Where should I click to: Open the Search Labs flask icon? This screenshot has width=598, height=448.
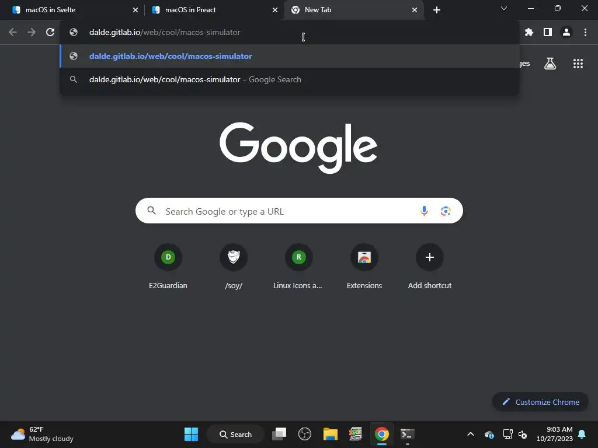[x=550, y=64]
